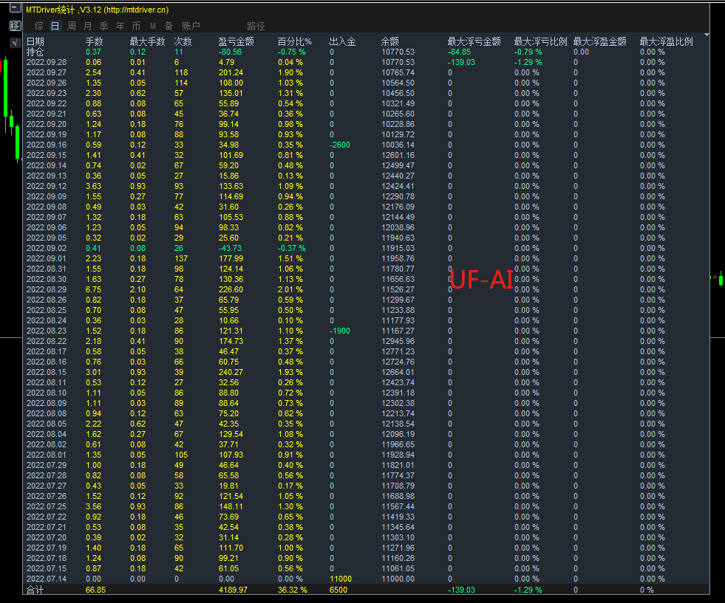Open the 周 weekly tab

(71, 26)
